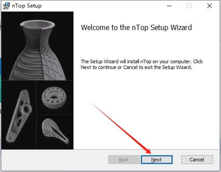Cancel the nTop Setup Wizard
221x172 pixels.
(197, 160)
